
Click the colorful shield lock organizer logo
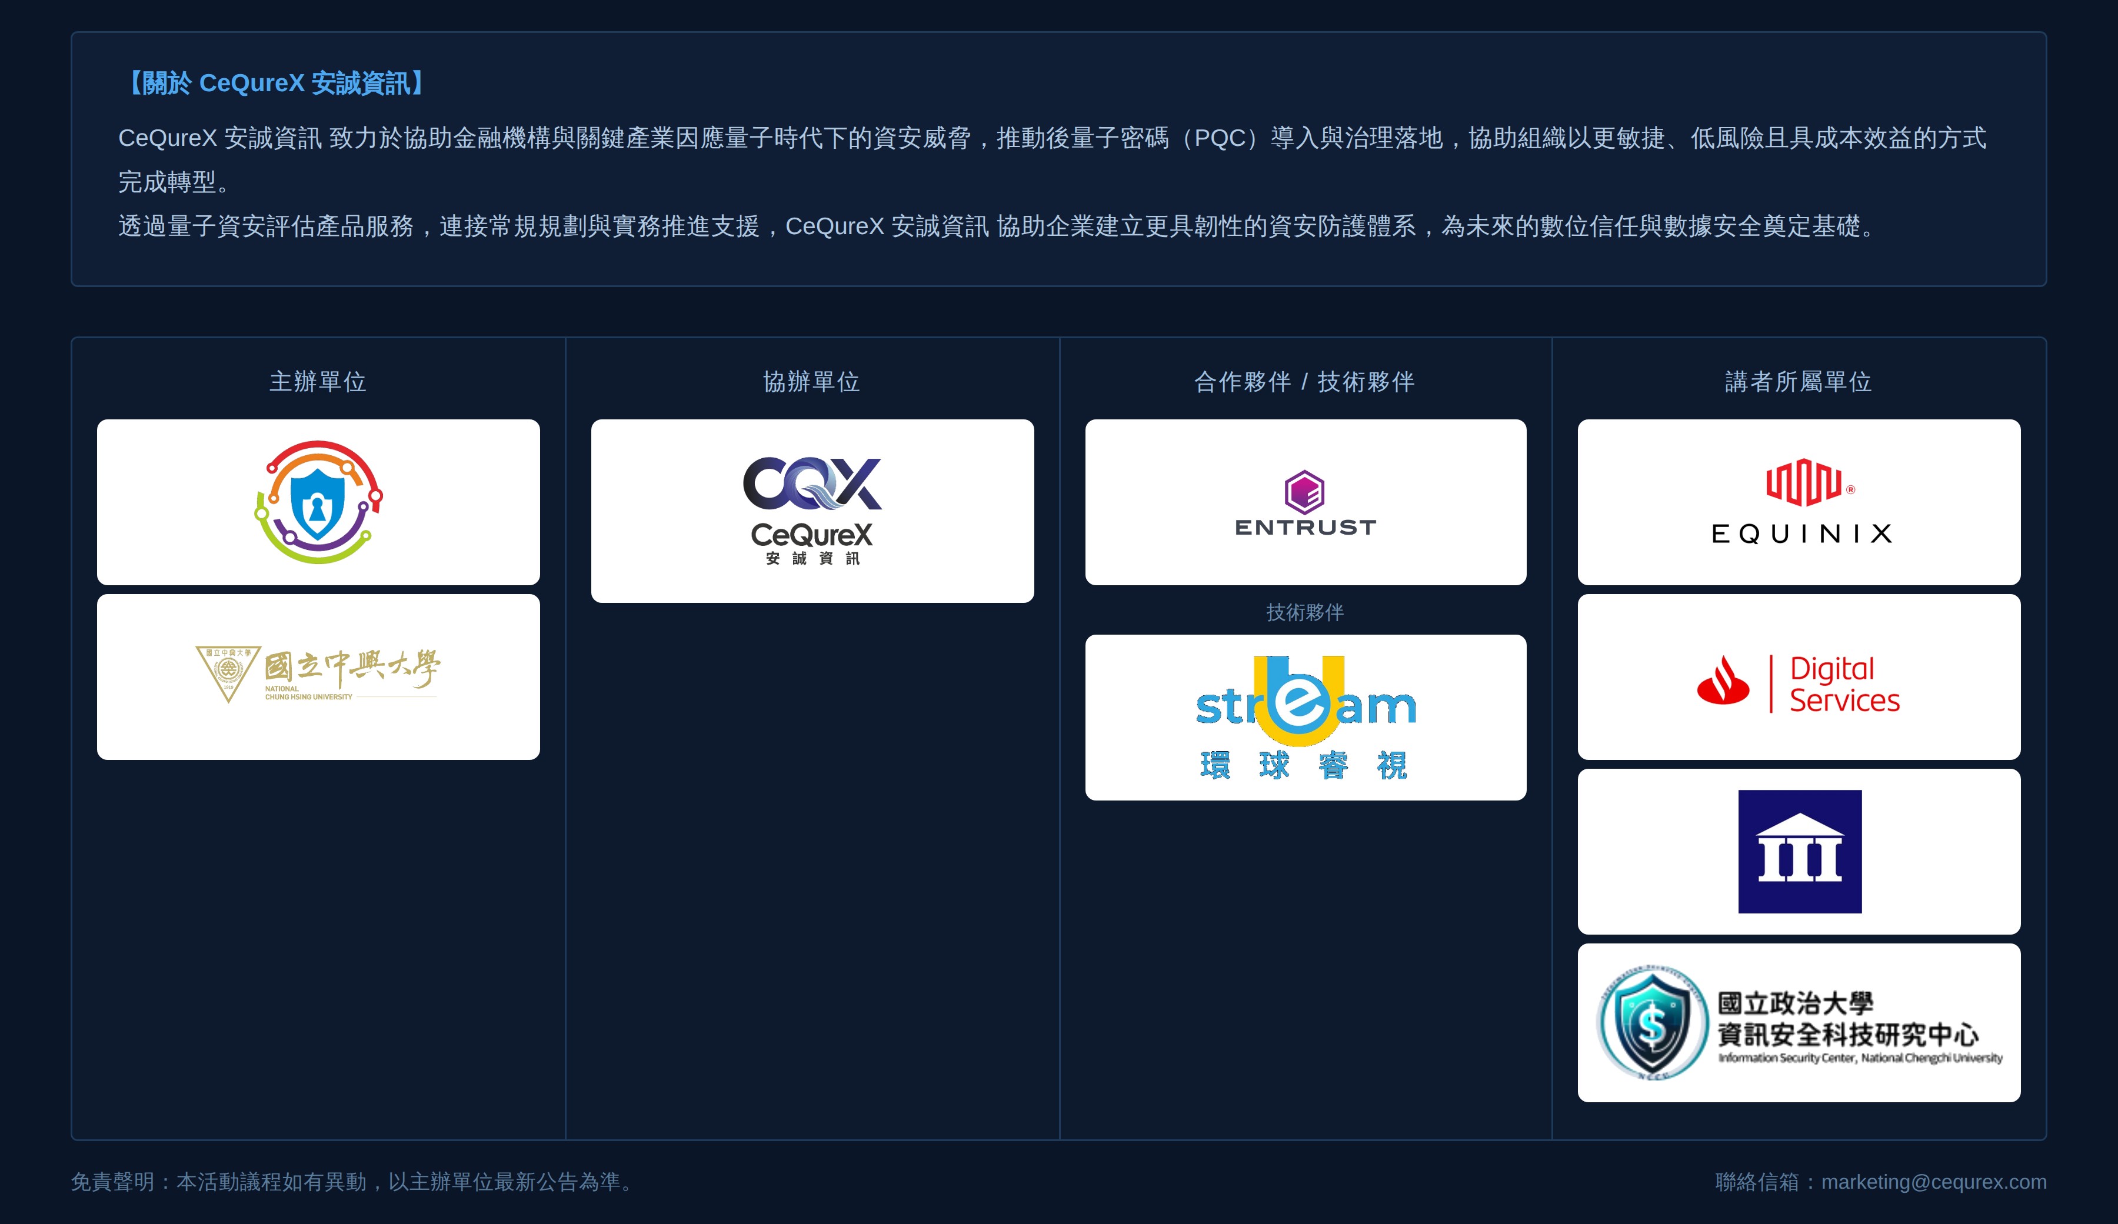coord(318,502)
